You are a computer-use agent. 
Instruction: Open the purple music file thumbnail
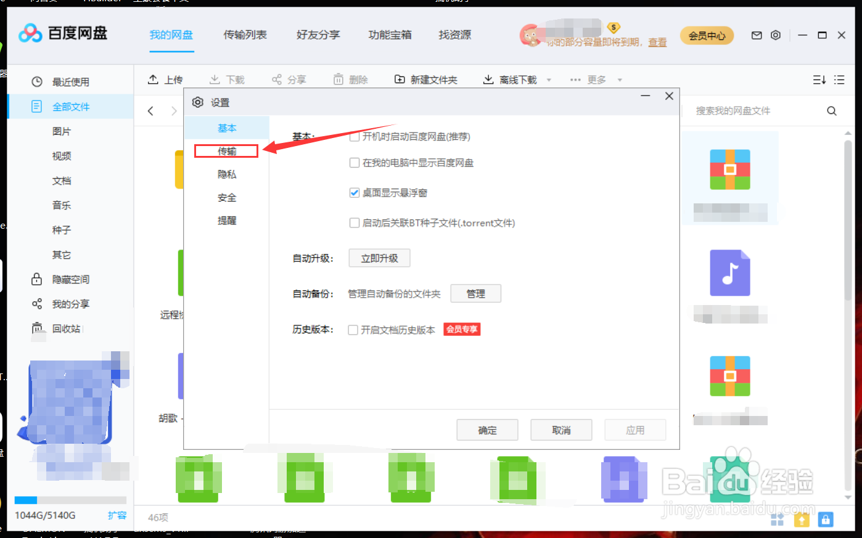point(730,273)
